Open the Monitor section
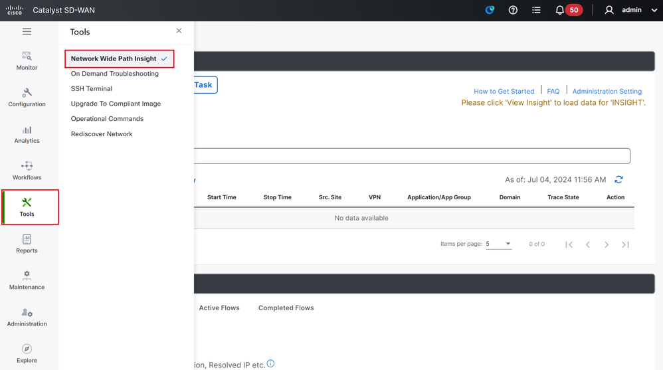663x370 pixels. 27,61
